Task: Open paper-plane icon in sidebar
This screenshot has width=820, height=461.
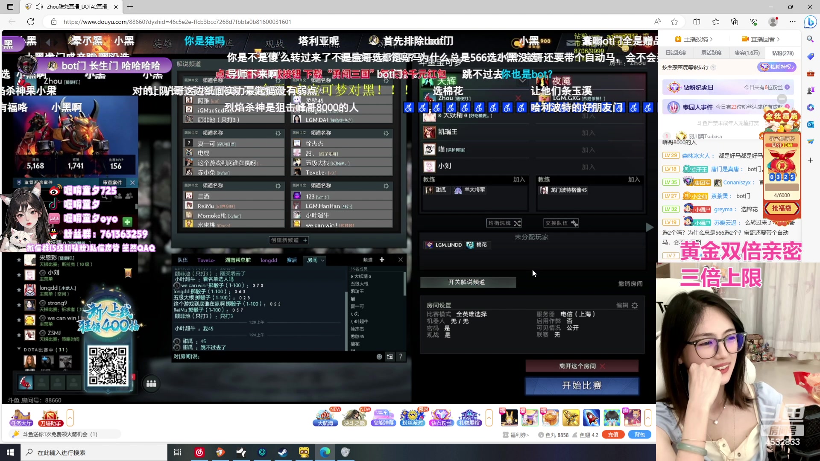Action: point(810,142)
